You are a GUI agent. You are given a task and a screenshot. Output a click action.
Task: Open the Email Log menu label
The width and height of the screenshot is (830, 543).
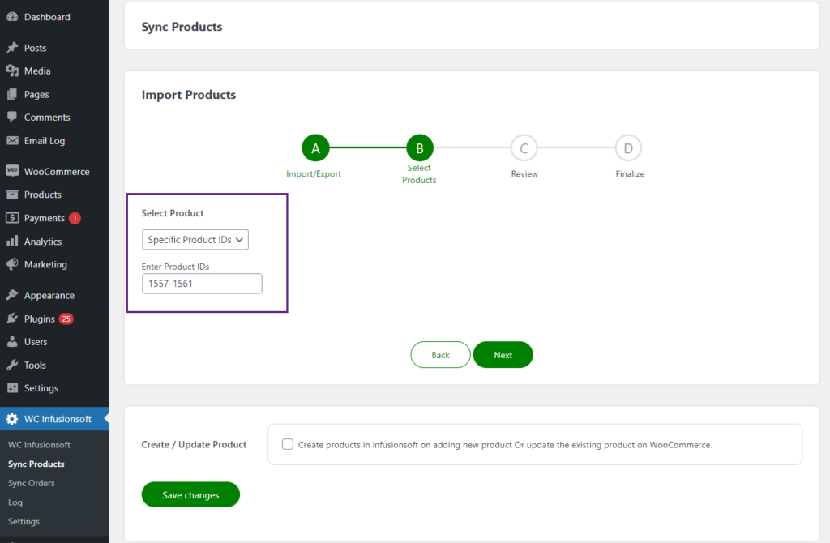tap(45, 141)
